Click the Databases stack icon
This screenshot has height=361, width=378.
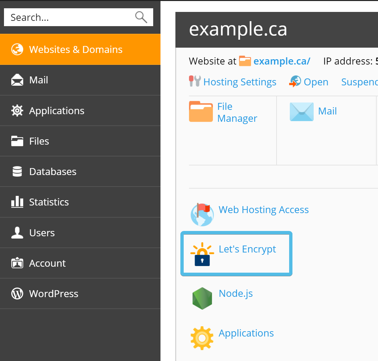pos(17,171)
